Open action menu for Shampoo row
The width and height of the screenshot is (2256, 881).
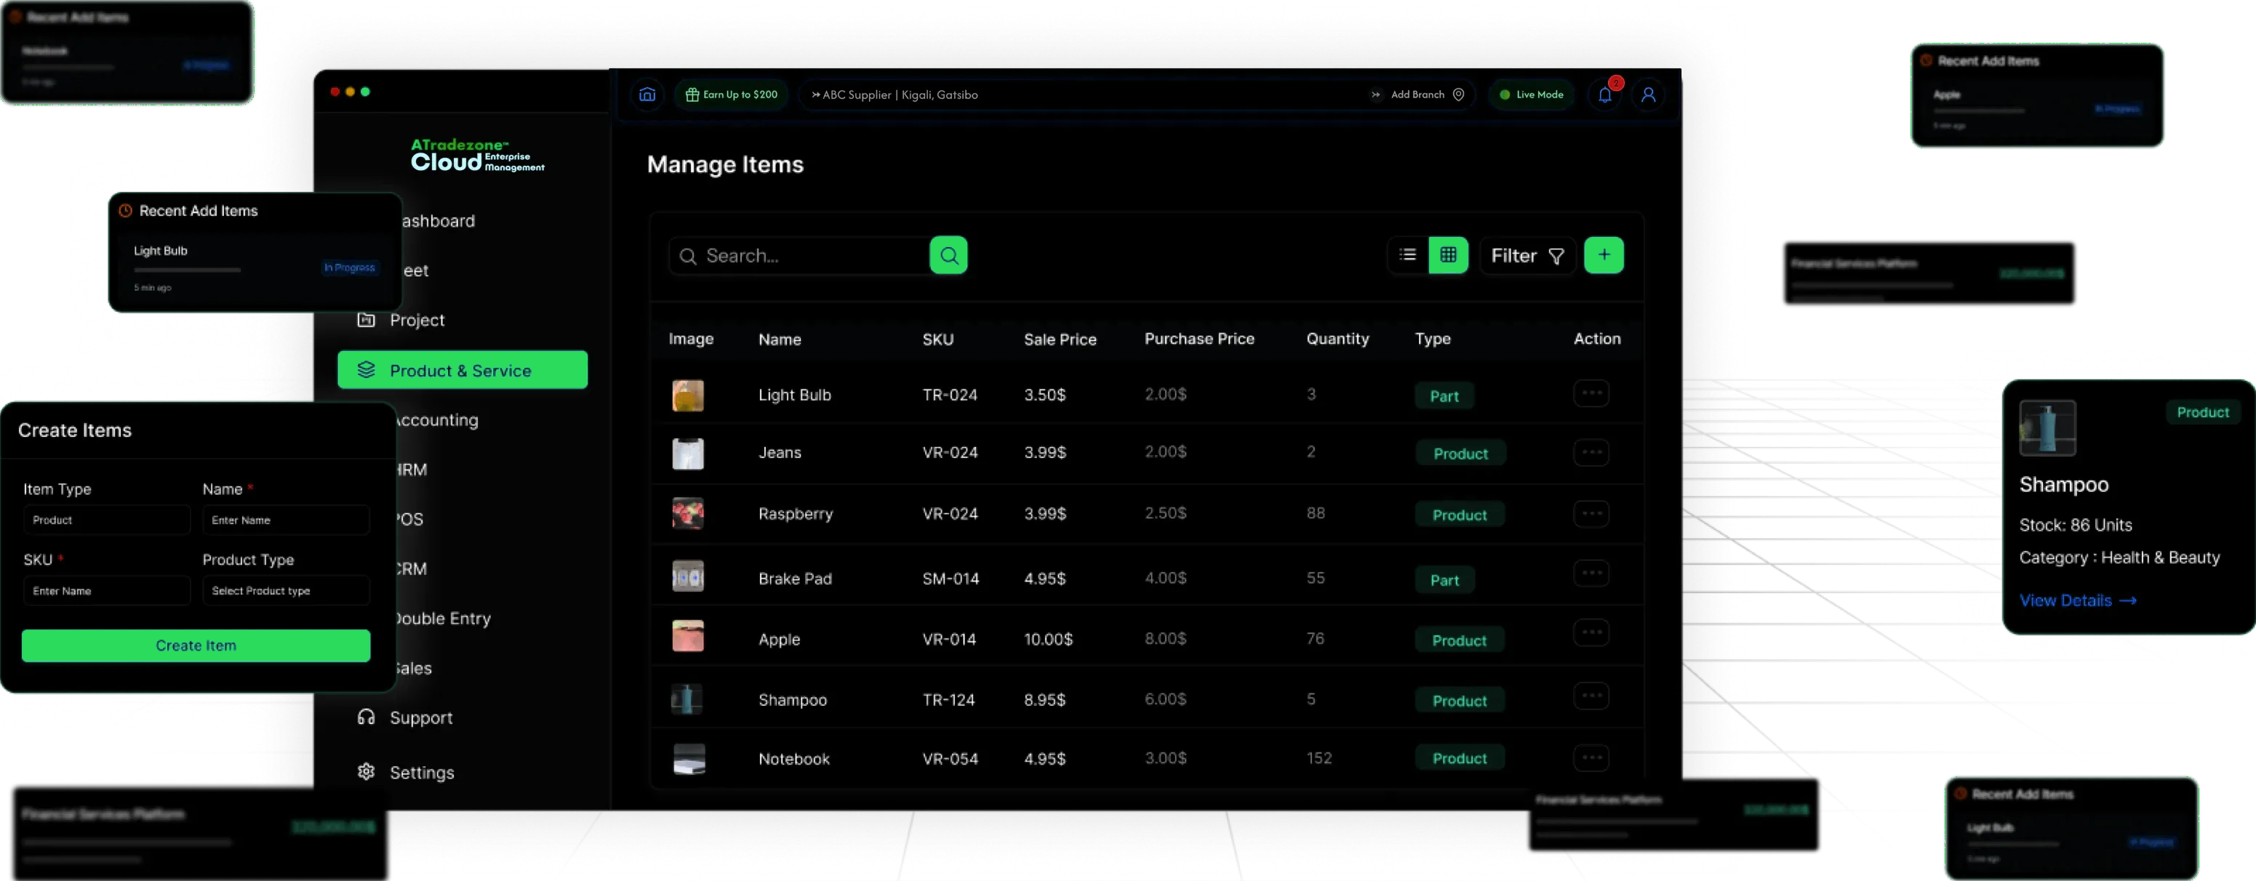pyautogui.click(x=1591, y=697)
